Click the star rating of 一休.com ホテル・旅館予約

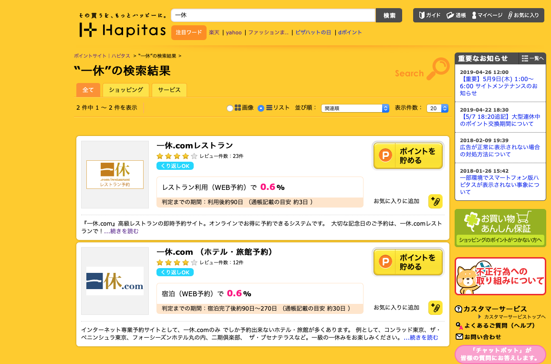tap(177, 262)
